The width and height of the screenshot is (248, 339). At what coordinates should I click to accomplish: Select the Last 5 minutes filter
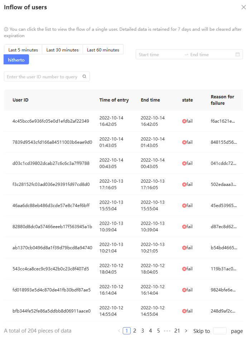point(23,50)
